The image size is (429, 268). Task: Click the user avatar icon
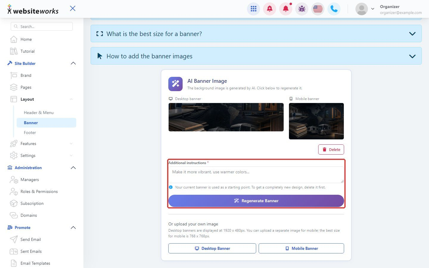pyautogui.click(x=361, y=9)
